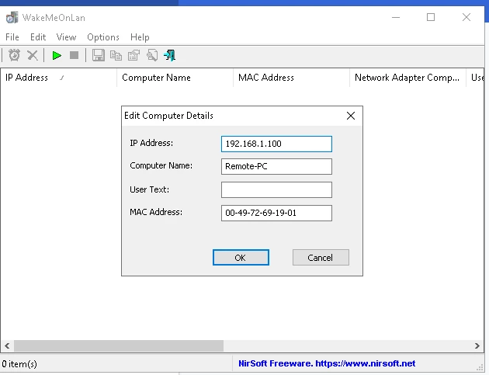
Task: Click the Cancel button in the dialog
Action: [x=321, y=258]
